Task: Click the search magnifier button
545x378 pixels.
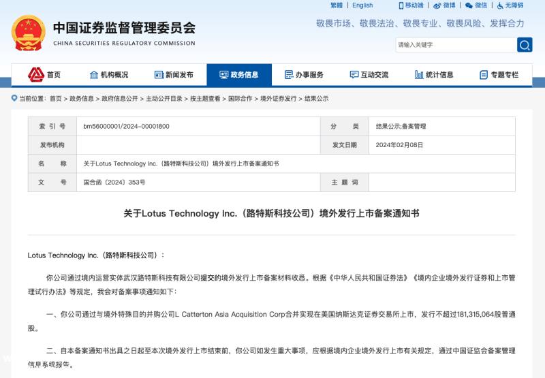Action: click(x=525, y=45)
